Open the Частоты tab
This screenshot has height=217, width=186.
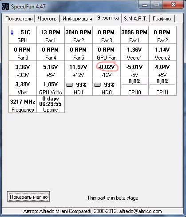[47, 19]
